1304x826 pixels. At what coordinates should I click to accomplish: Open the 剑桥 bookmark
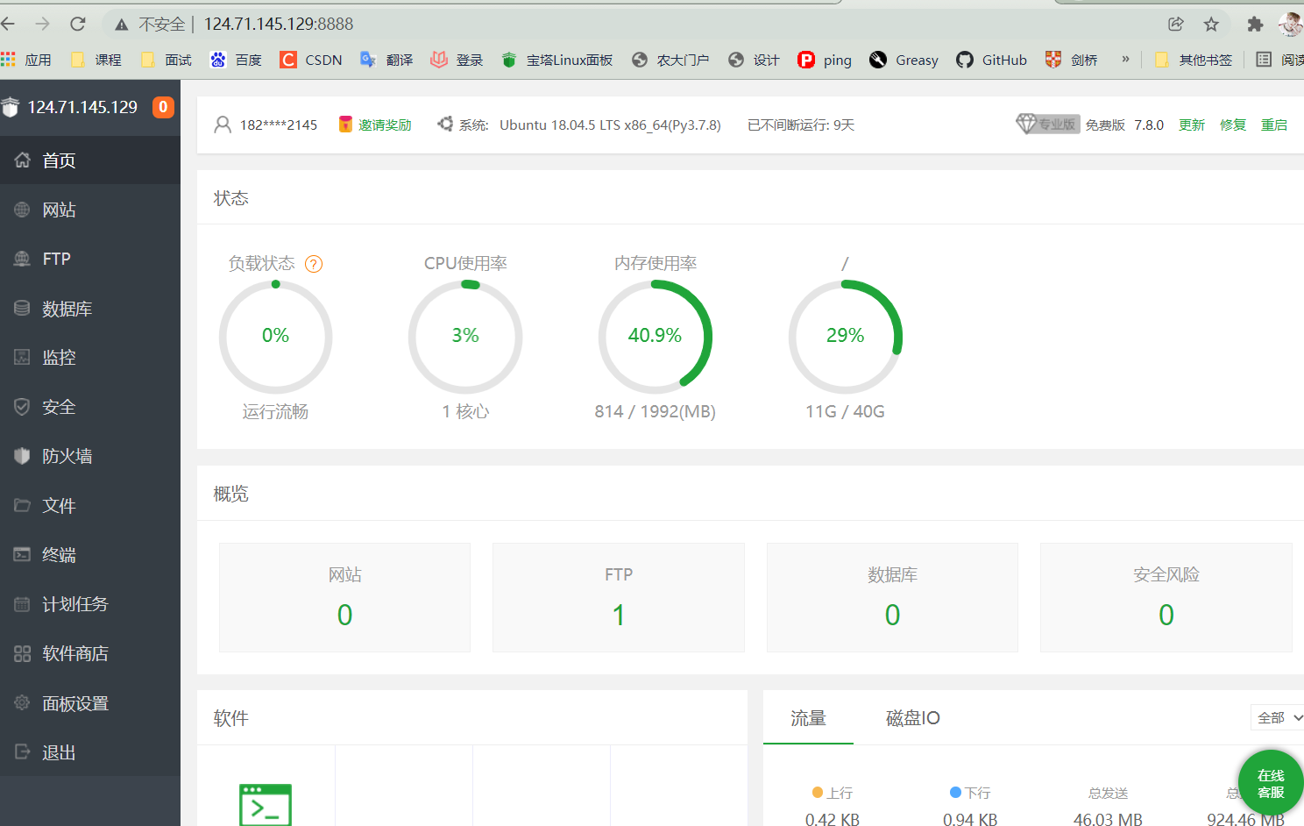tap(1072, 60)
